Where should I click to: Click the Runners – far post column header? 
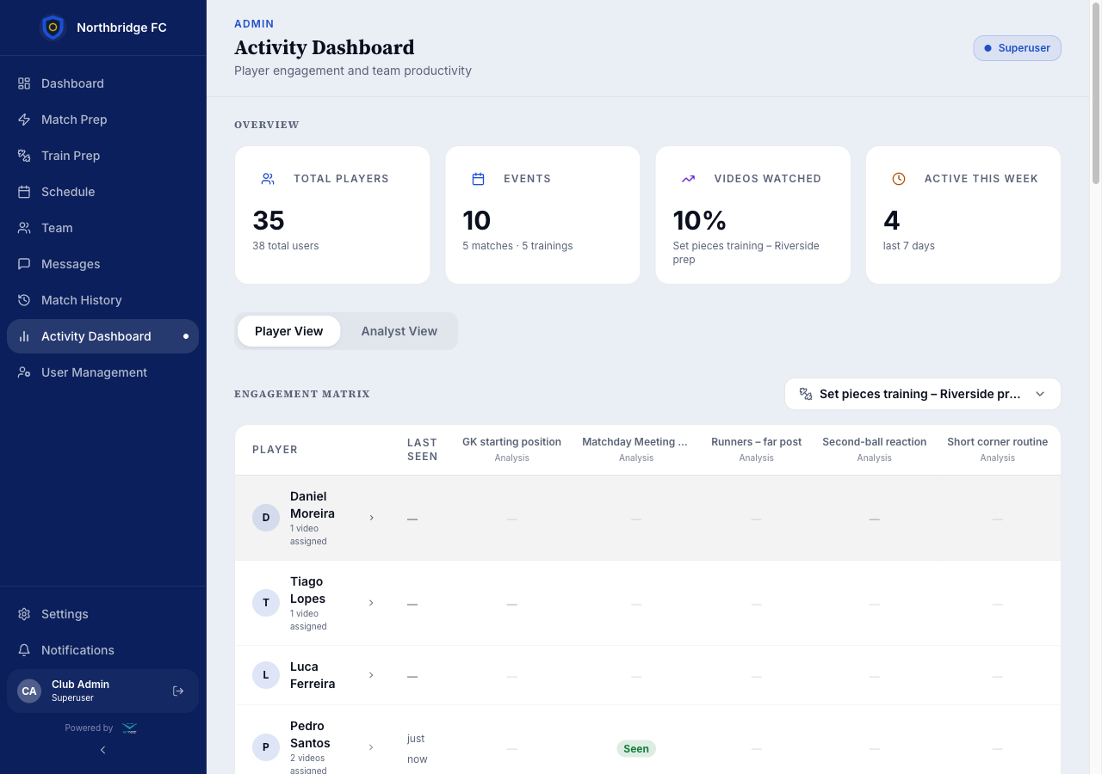tap(756, 449)
